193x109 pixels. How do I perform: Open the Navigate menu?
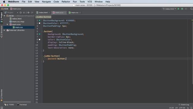(46, 2)
